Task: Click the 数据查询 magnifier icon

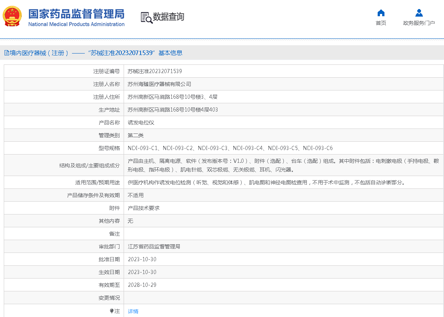Action: pyautogui.click(x=146, y=17)
